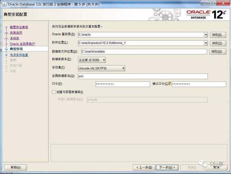231x174 pixels.
Task: Click the Java installer icon in title bar
Action: coord(4,4)
